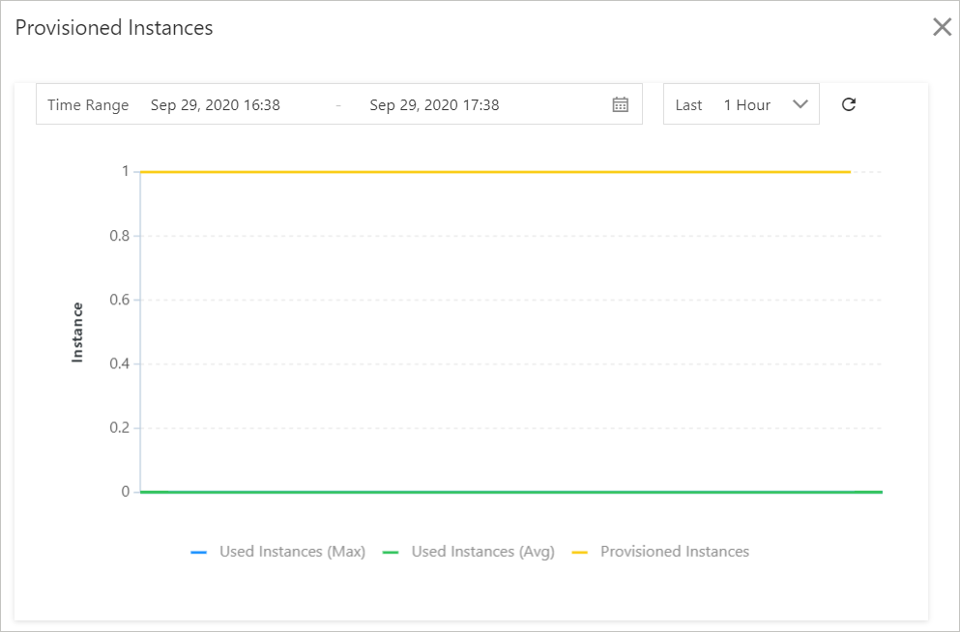
Task: Click the end time Sep 29, 2020 17:38
Action: click(x=434, y=105)
